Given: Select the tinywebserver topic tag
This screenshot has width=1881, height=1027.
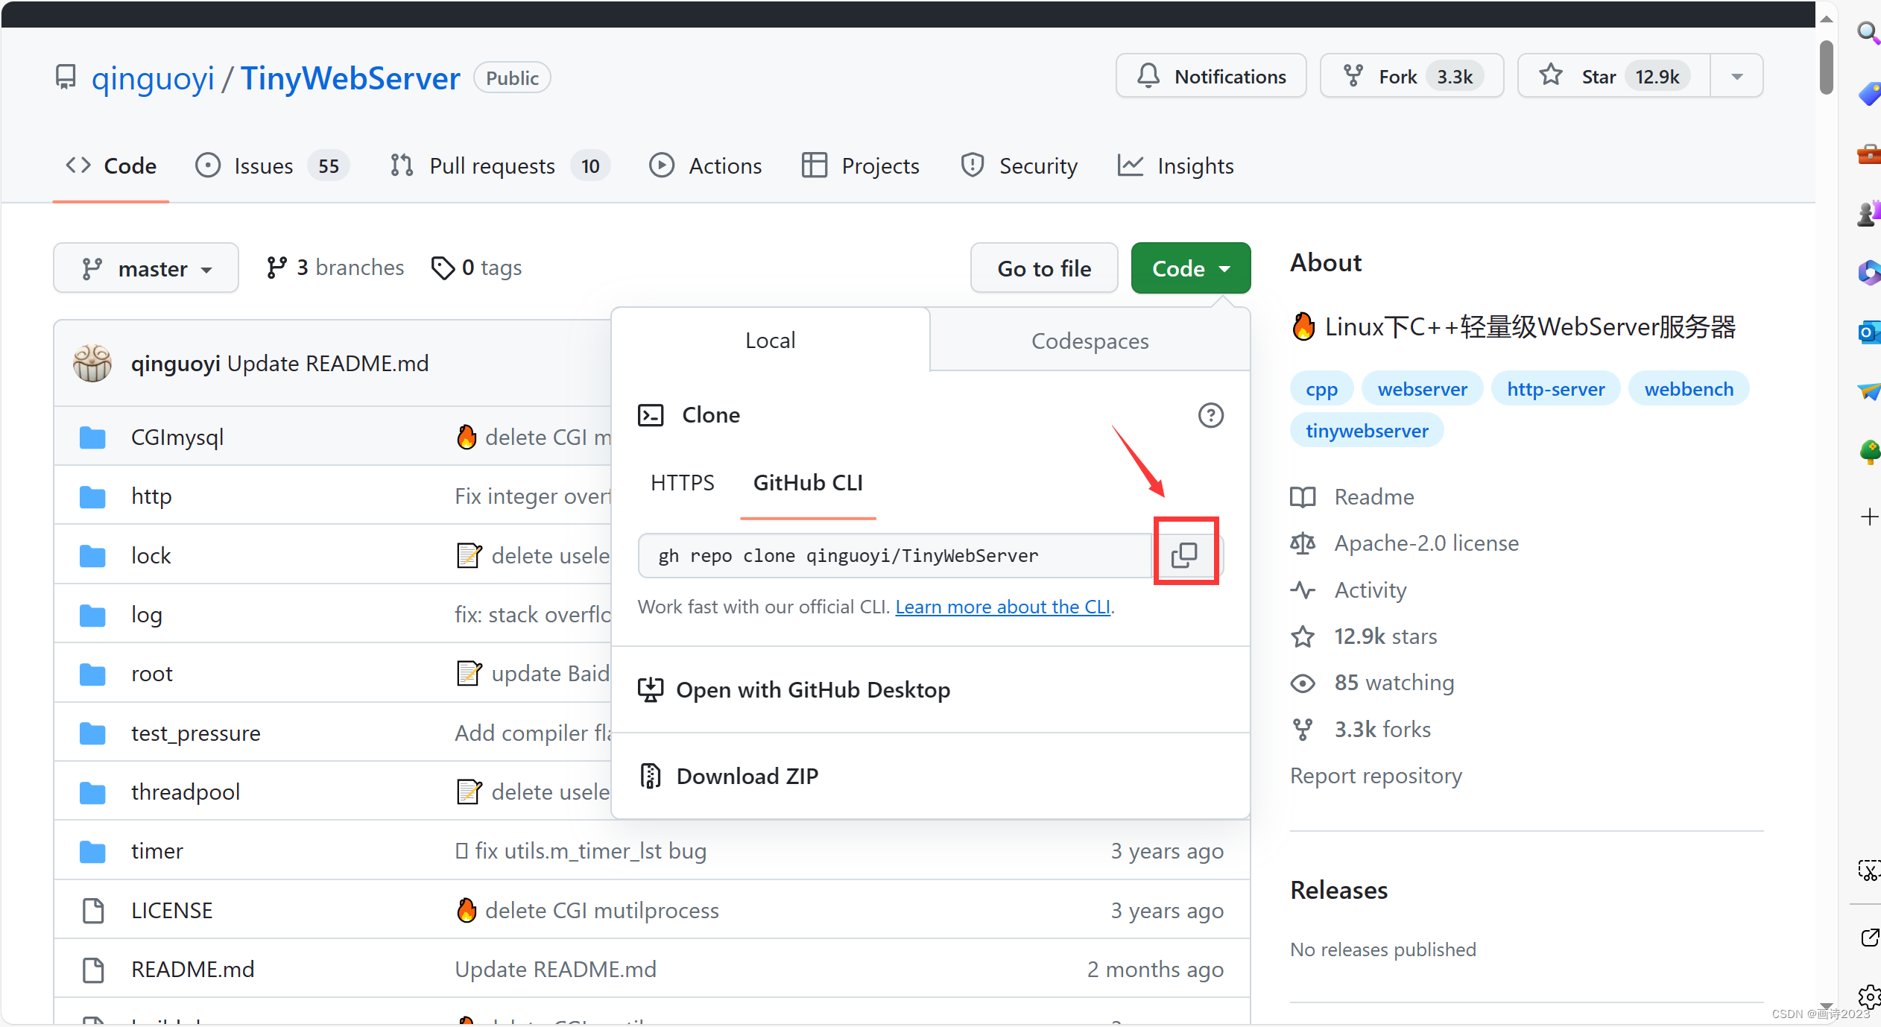Looking at the screenshot, I should click(1367, 430).
